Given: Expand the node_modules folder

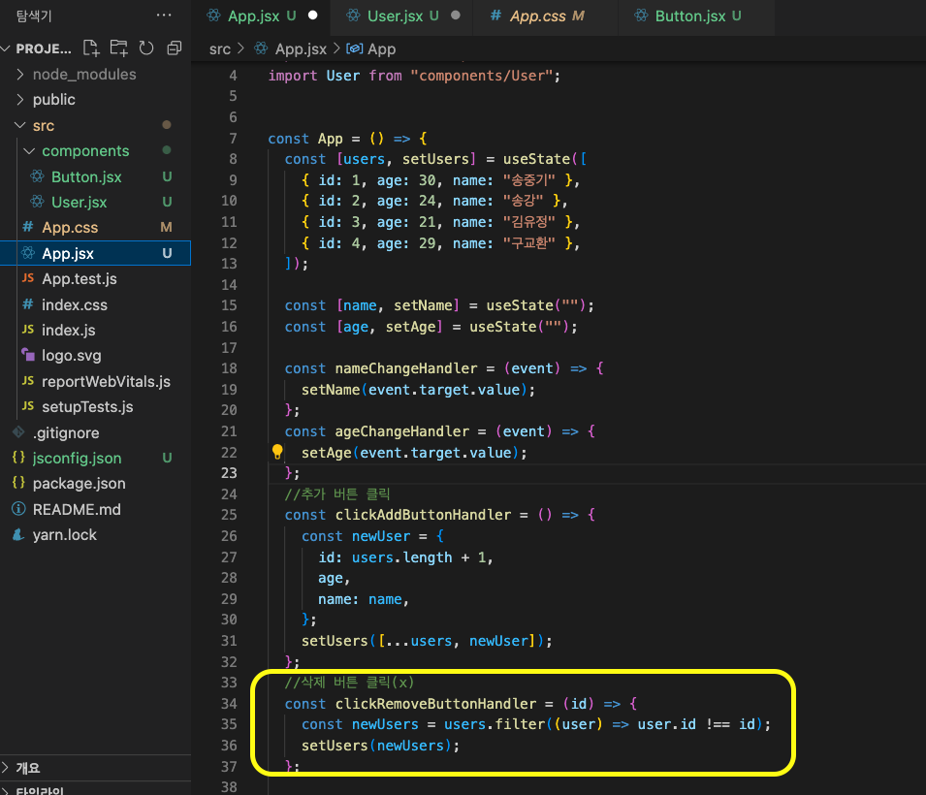Looking at the screenshot, I should tap(20, 74).
